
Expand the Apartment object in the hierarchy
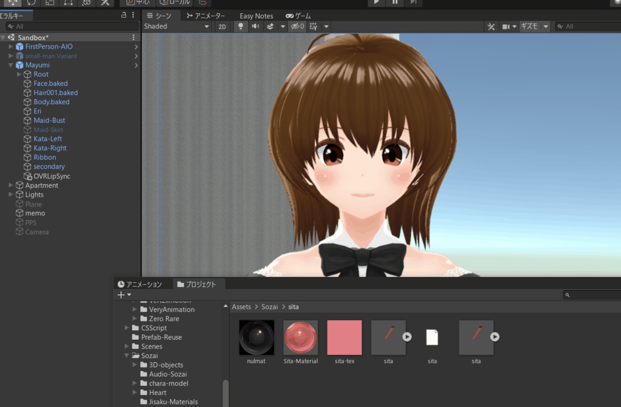[x=9, y=185]
